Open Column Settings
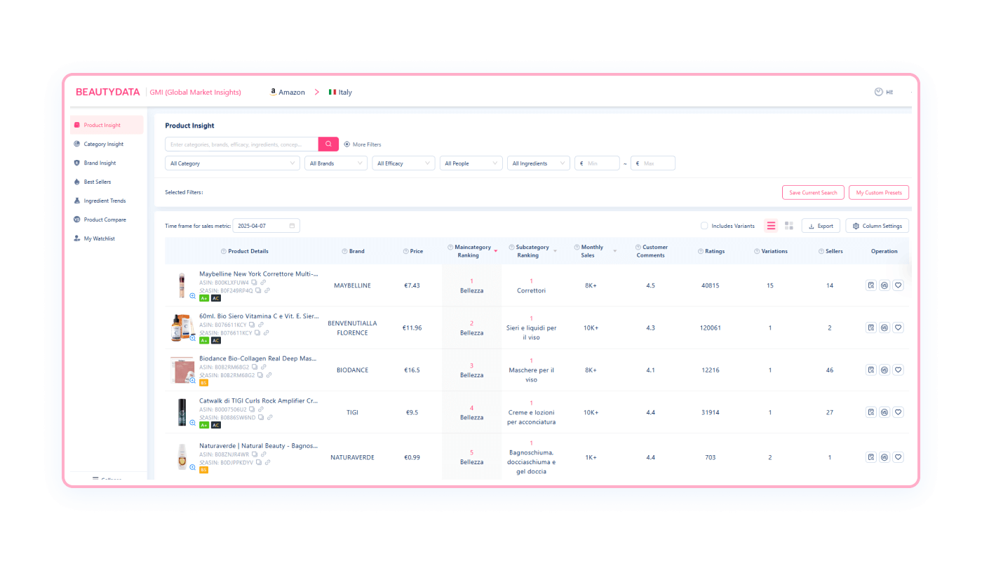 coord(877,226)
